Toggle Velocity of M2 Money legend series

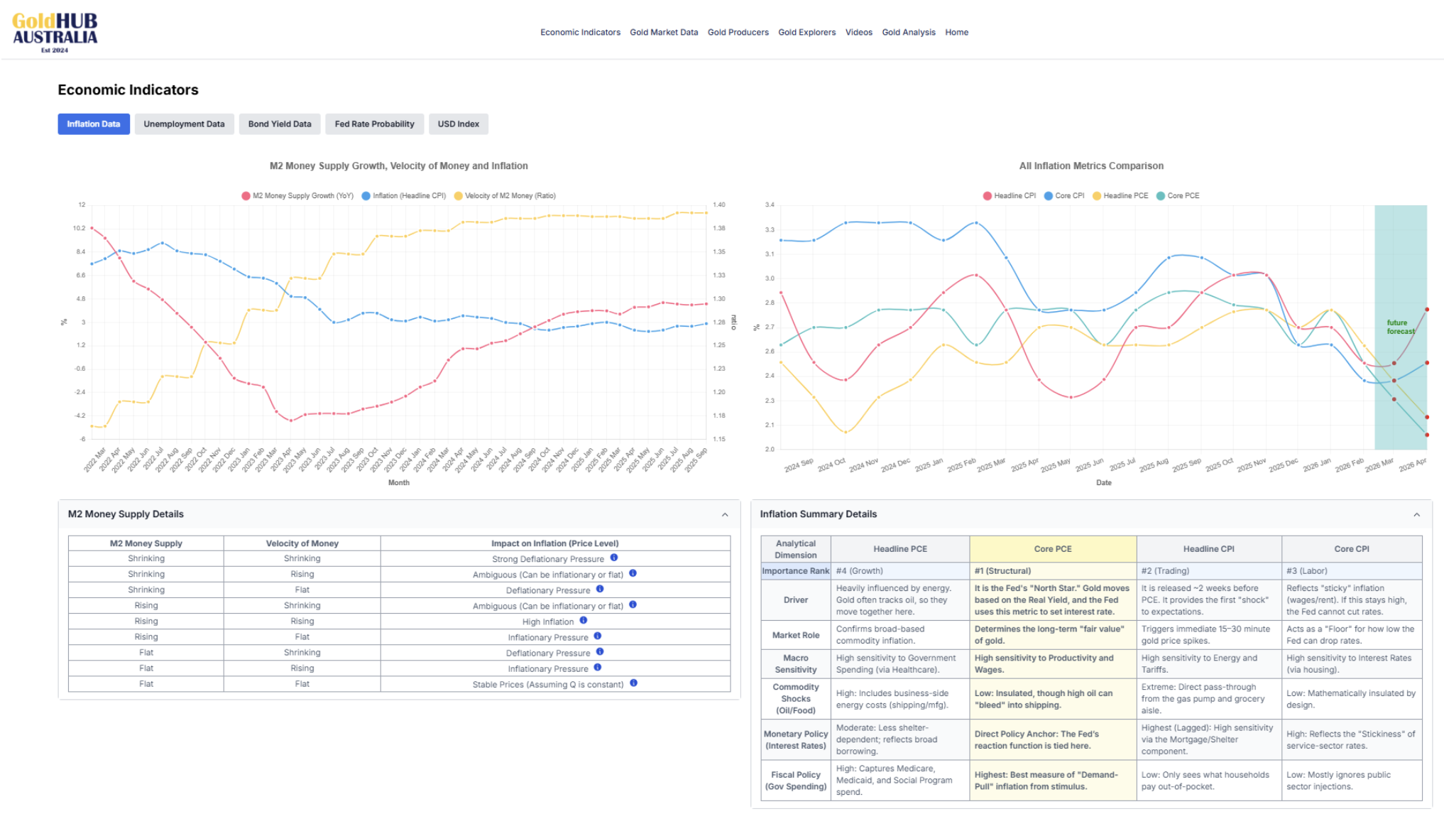point(505,196)
